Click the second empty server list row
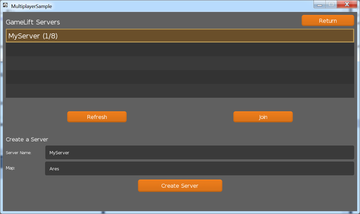The height and width of the screenshot is (214, 360). tap(180, 63)
